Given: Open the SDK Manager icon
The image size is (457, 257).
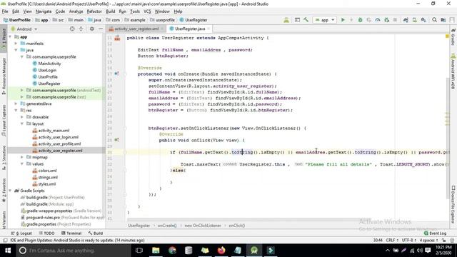Looking at the screenshot, I should pyautogui.click(x=423, y=20).
